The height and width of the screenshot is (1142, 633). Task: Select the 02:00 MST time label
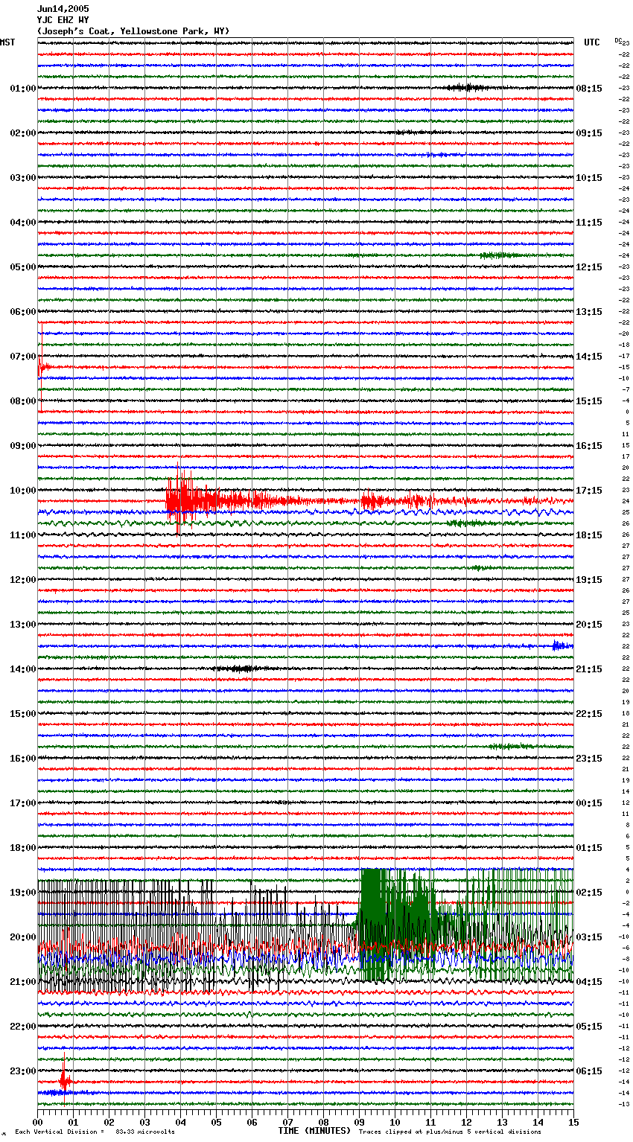(x=23, y=133)
